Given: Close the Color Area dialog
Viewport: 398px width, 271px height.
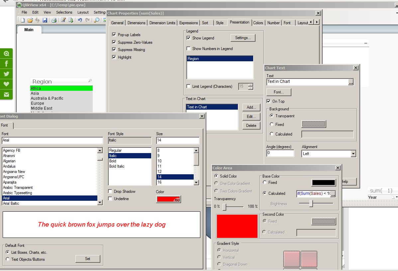Looking at the screenshot, I should coord(338,168).
